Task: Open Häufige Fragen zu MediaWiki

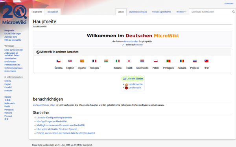Action: coord(52,122)
